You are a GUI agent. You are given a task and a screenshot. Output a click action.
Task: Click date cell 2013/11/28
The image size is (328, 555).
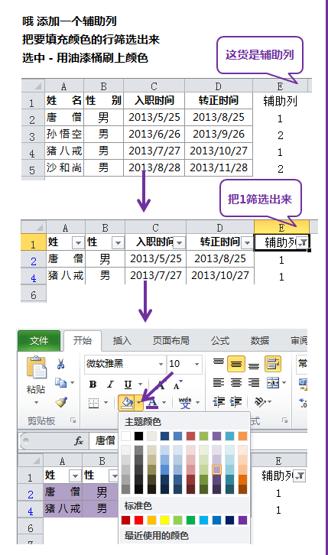tap(219, 167)
